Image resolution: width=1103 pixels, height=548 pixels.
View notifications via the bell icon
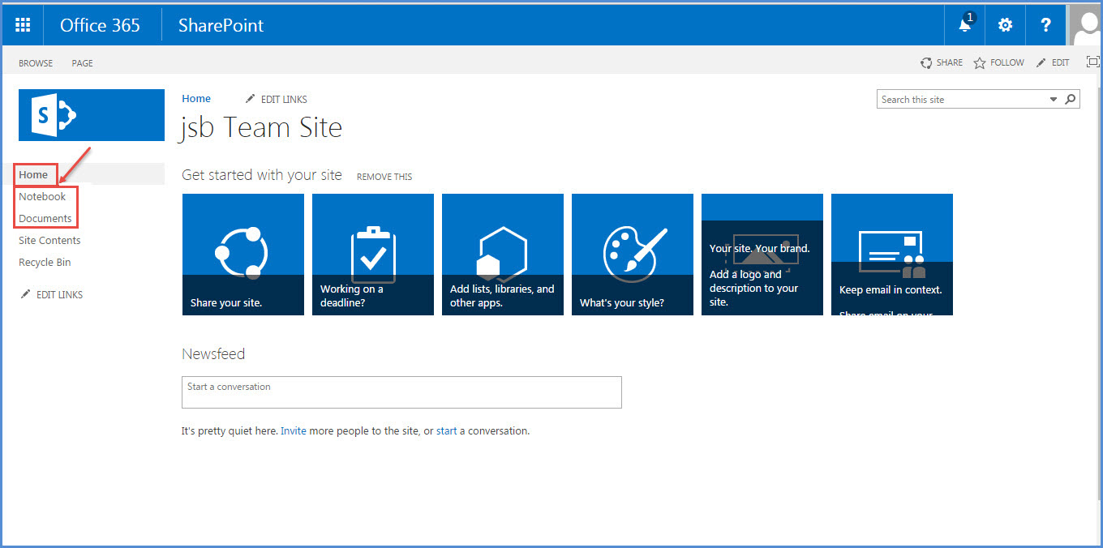coord(964,25)
